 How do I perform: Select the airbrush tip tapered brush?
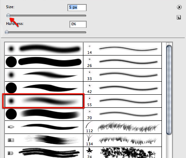(x=44, y=127)
